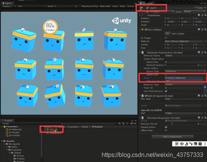The width and height of the screenshot is (207, 162).
Task: Toggle the Mute Audio button
Action: click(x=105, y=6)
